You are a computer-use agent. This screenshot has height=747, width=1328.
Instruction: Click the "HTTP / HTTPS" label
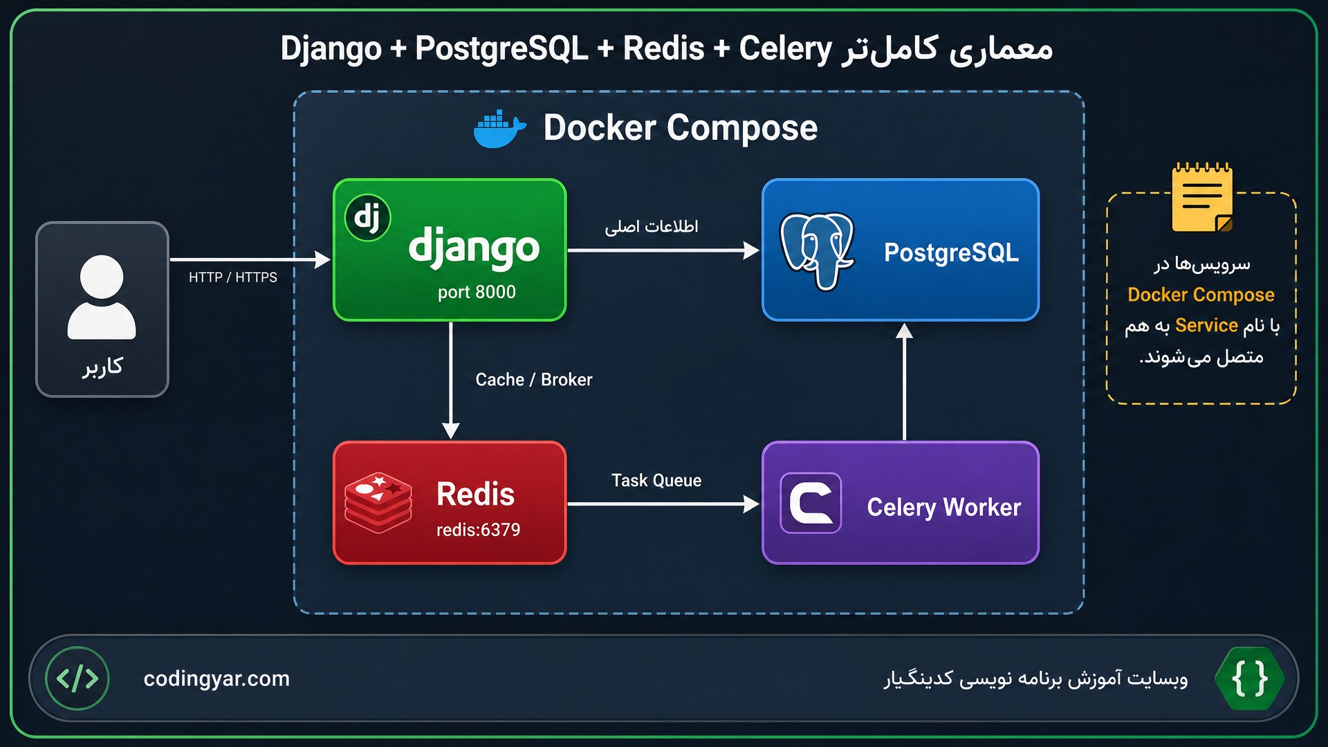233,277
